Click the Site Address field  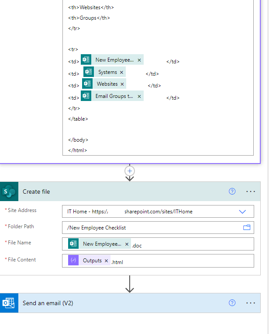(158, 211)
